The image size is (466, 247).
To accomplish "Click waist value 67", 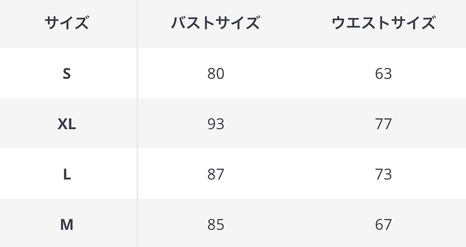I will pos(383,225).
